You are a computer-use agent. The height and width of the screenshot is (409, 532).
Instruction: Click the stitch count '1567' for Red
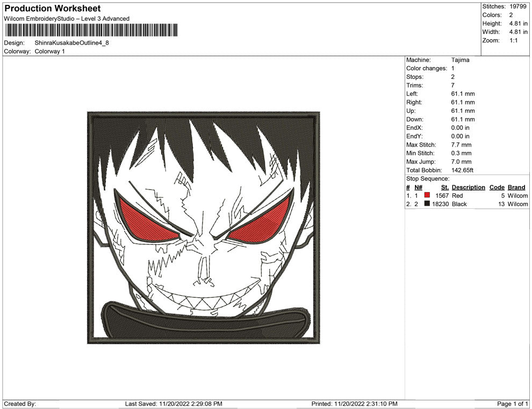(442, 195)
